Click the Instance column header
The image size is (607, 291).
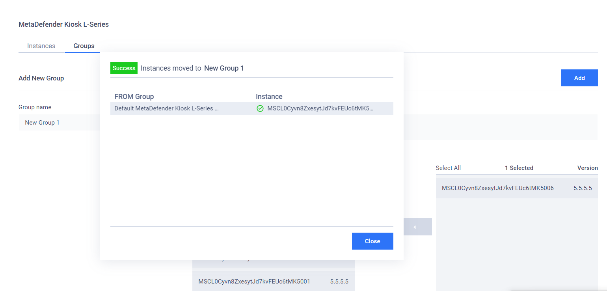[x=269, y=97]
